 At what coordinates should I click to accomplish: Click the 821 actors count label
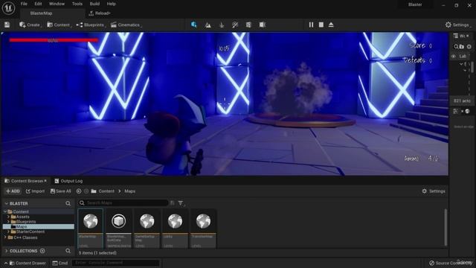462,100
